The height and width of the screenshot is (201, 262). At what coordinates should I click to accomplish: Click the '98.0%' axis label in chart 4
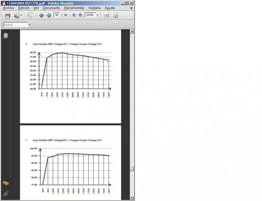click(33, 52)
